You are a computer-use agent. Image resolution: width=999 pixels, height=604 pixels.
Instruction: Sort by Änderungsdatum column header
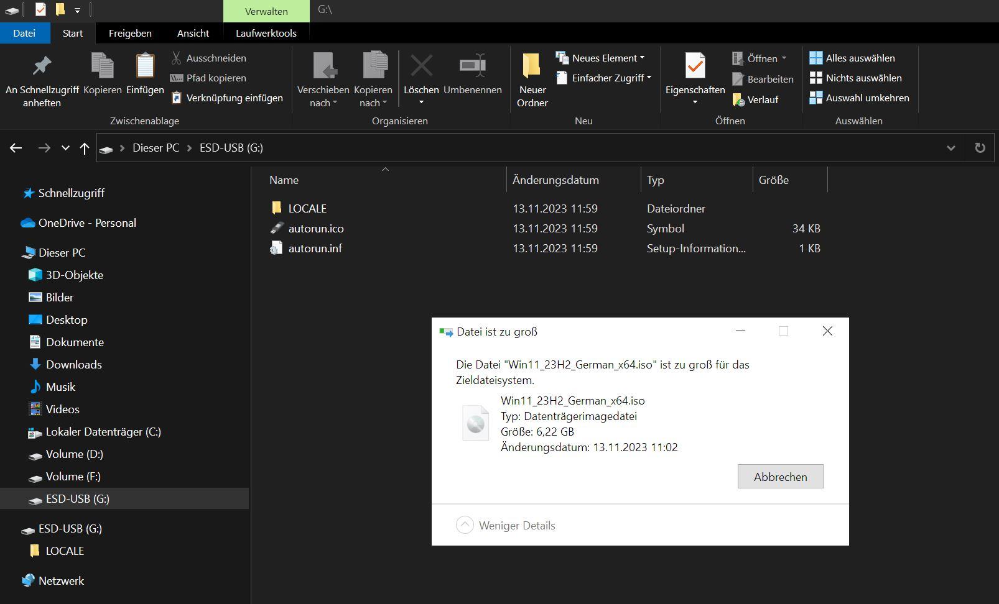coord(574,180)
